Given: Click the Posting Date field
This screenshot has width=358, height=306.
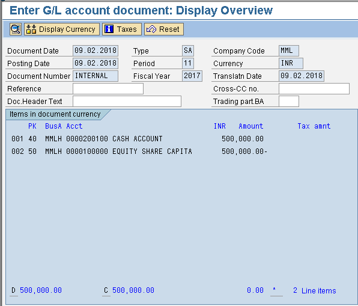Looking at the screenshot, I should tap(96, 63).
